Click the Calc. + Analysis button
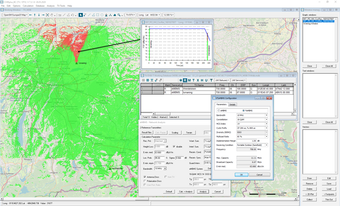 coord(186,192)
